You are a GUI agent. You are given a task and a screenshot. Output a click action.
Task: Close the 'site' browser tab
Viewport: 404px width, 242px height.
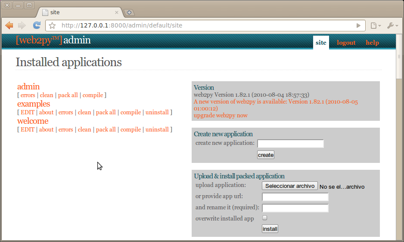(x=117, y=12)
